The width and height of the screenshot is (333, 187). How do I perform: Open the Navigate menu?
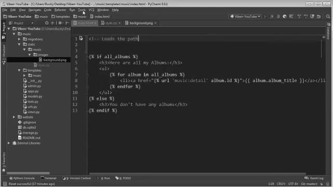tap(34, 10)
